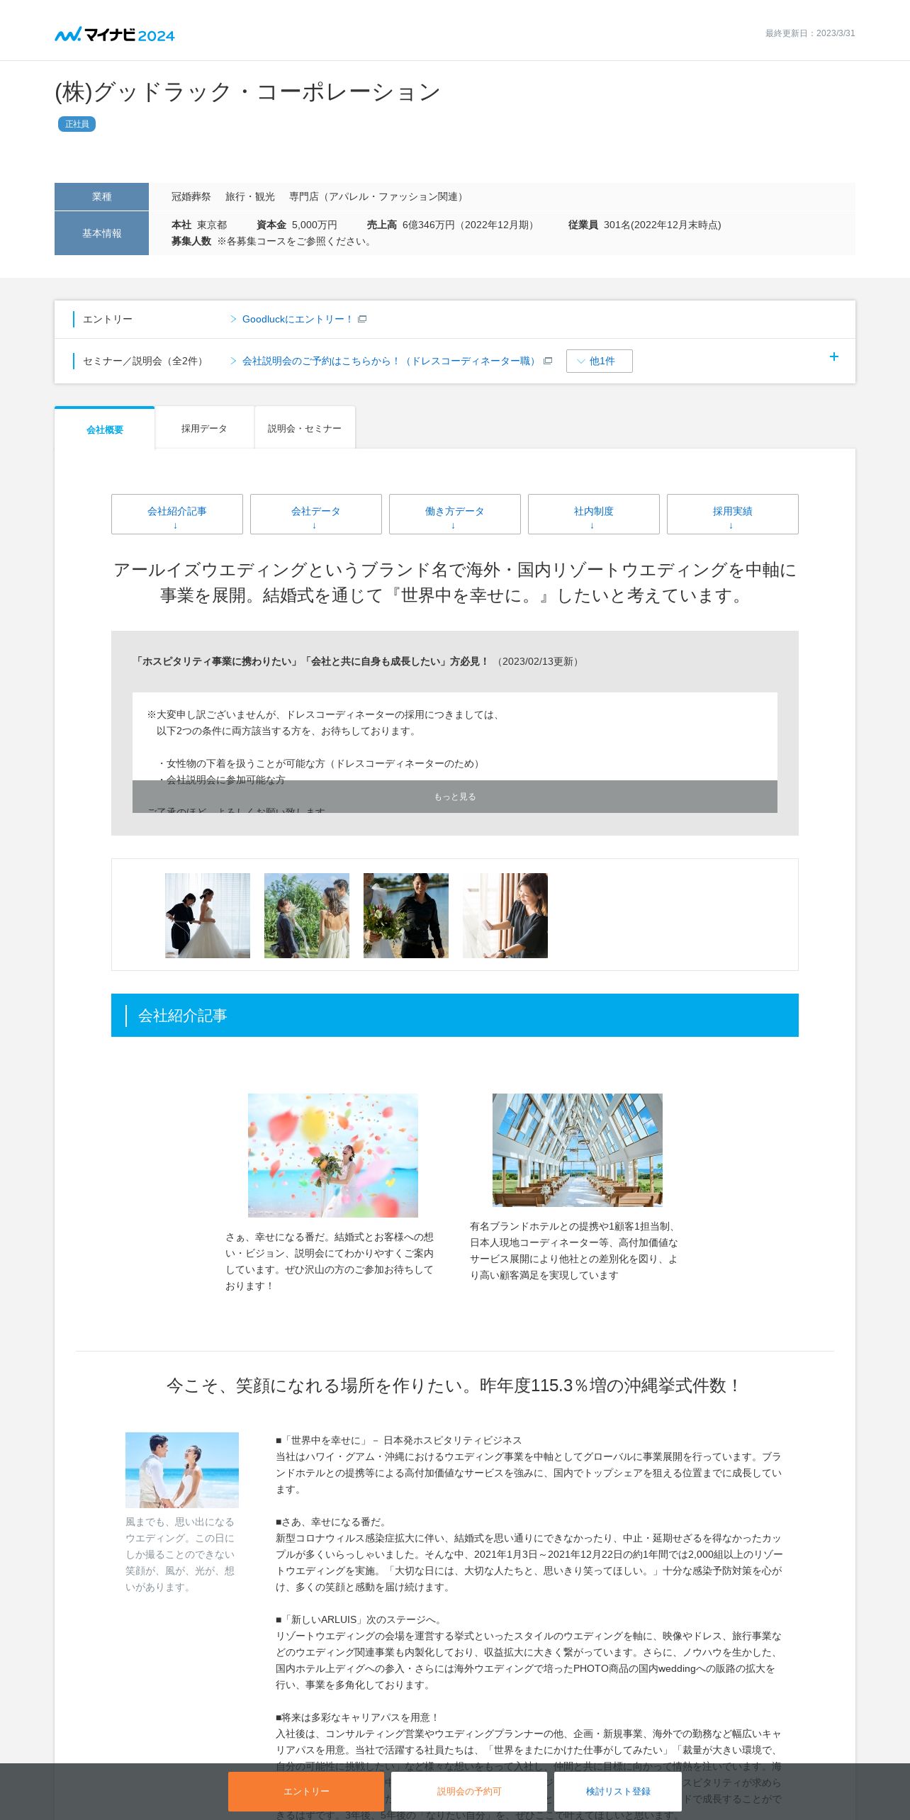Select the 会社概要 tab
Image resolution: width=910 pixels, height=1820 pixels.
105,429
